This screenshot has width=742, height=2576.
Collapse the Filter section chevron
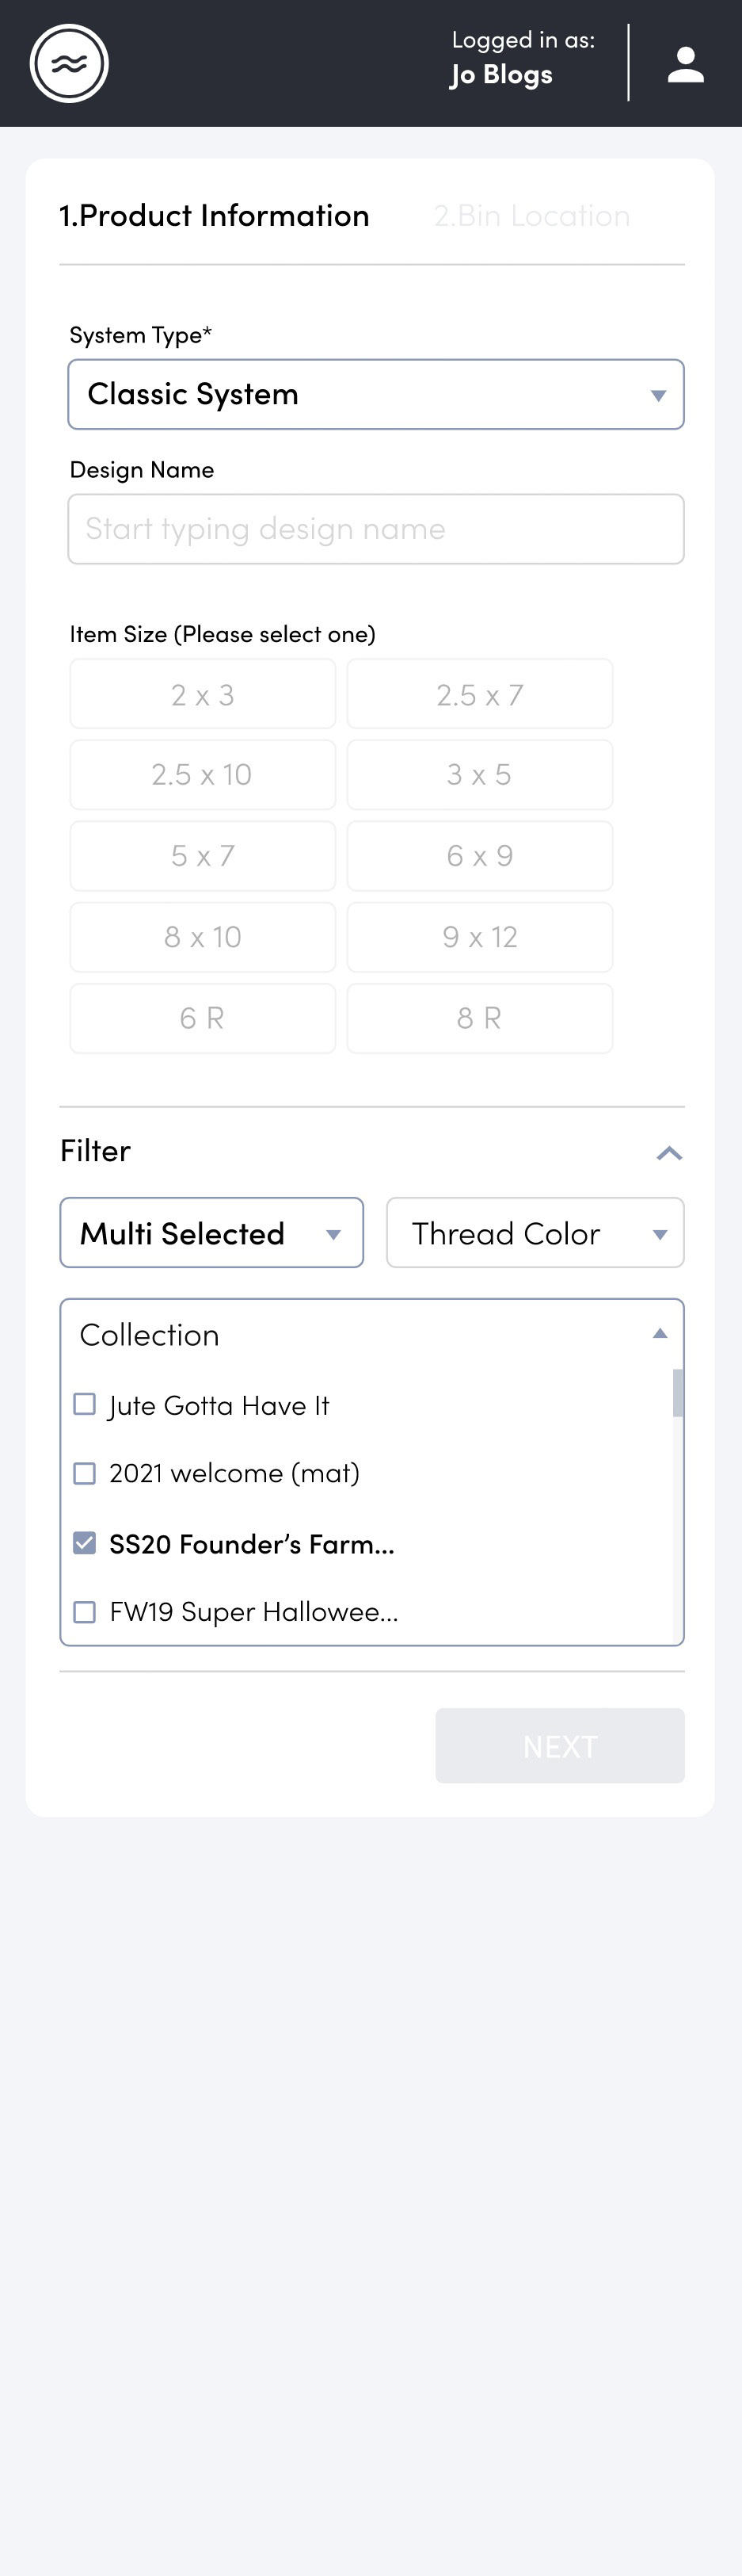point(669,1153)
